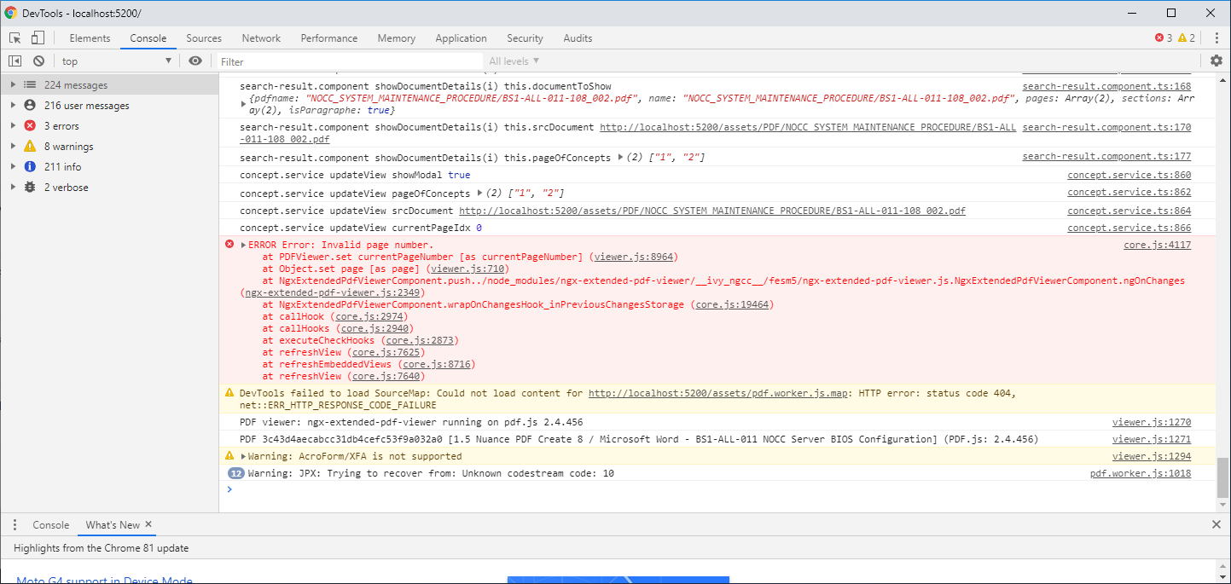Image resolution: width=1231 pixels, height=584 pixels.
Task: Hide the console sidebar icon
Action: click(x=15, y=61)
